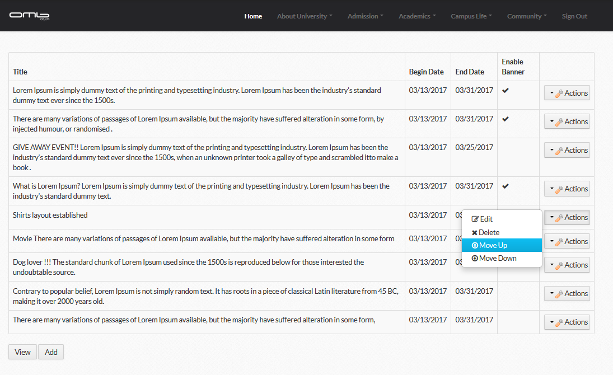The height and width of the screenshot is (375, 613).
Task: Click the Move Up arrow icon
Action: (x=475, y=246)
